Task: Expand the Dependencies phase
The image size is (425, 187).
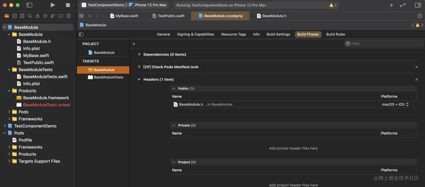Action: click(x=139, y=54)
